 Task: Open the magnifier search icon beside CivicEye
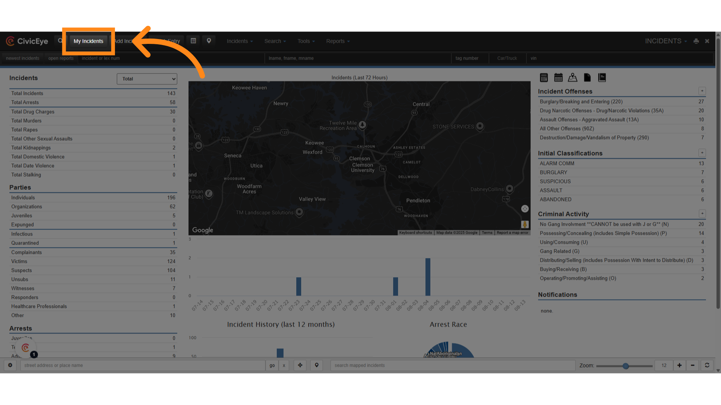[x=60, y=41]
